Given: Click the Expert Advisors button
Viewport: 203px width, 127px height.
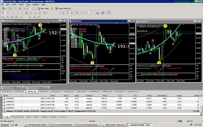Looking at the screenshot, I should point(63,8).
